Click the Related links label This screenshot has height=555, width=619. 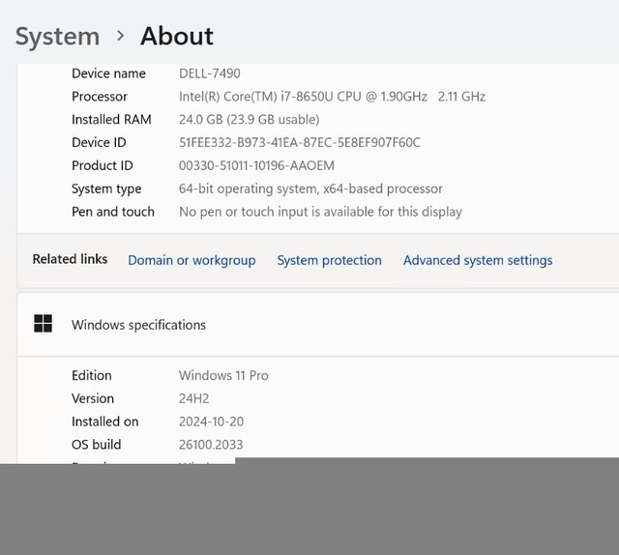coord(70,259)
